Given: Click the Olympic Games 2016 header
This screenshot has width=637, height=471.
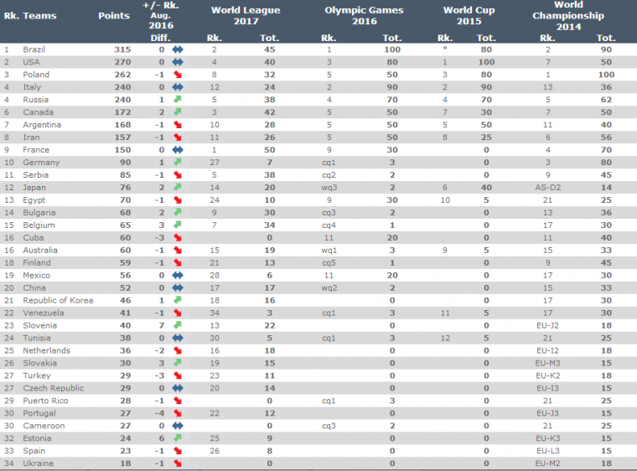Looking at the screenshot, I should point(364,15).
